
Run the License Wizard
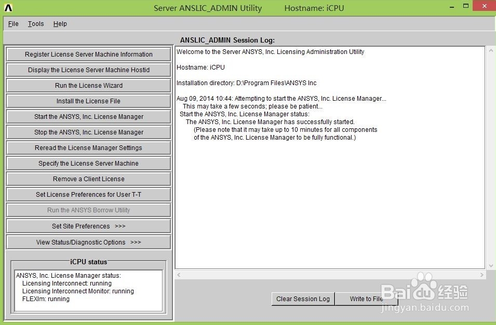click(88, 85)
